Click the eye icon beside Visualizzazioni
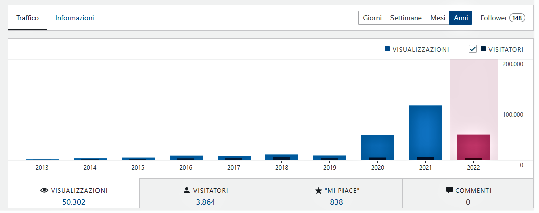Screen dimensions: 539x213 tap(44, 191)
